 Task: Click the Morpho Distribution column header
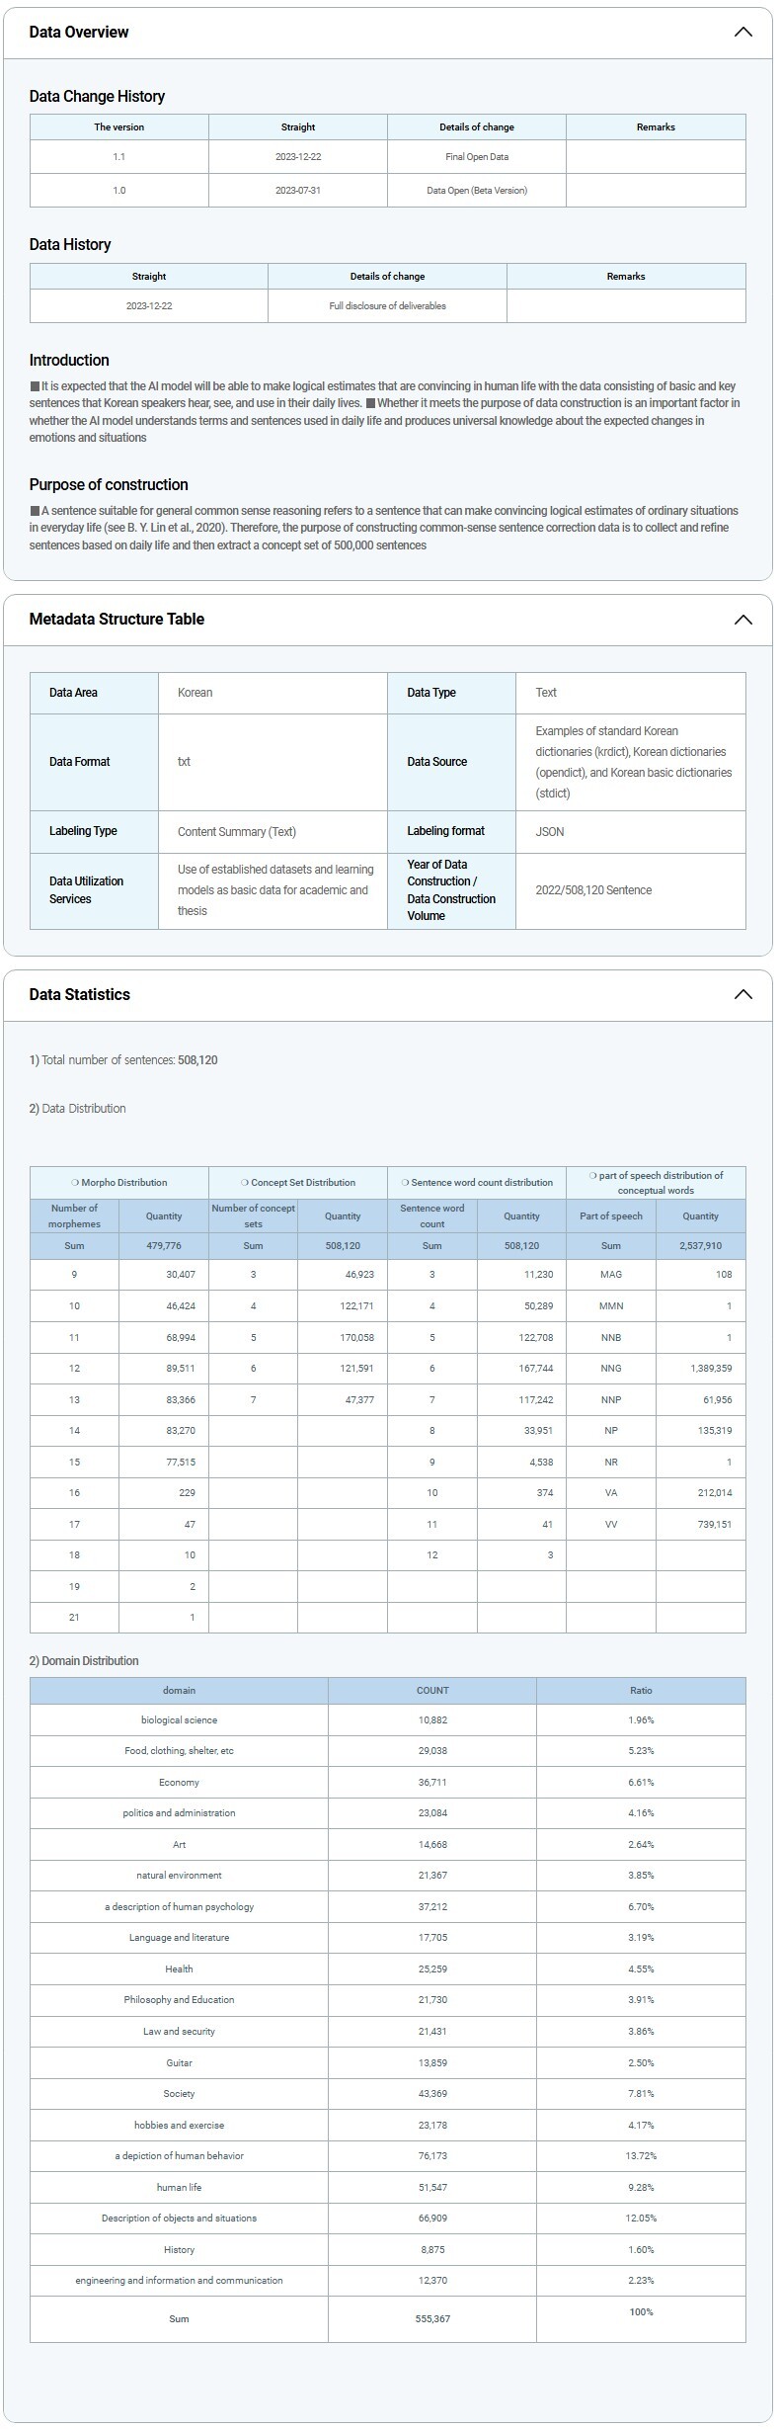(x=119, y=1182)
